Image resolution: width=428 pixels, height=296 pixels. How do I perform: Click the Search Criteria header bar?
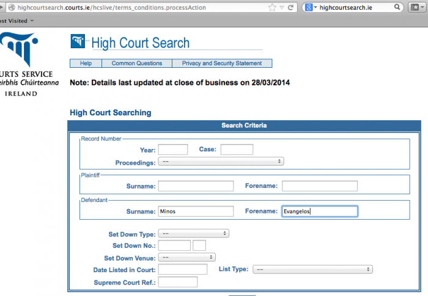tap(244, 125)
